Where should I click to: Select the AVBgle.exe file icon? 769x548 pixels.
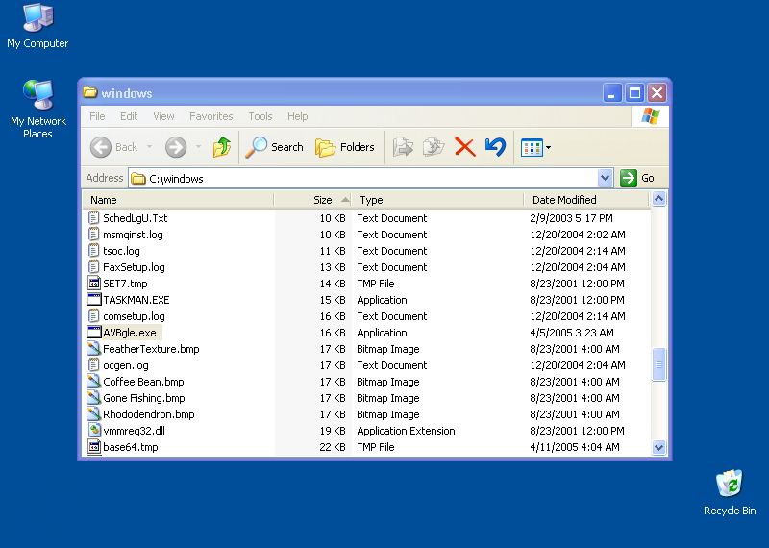94,333
